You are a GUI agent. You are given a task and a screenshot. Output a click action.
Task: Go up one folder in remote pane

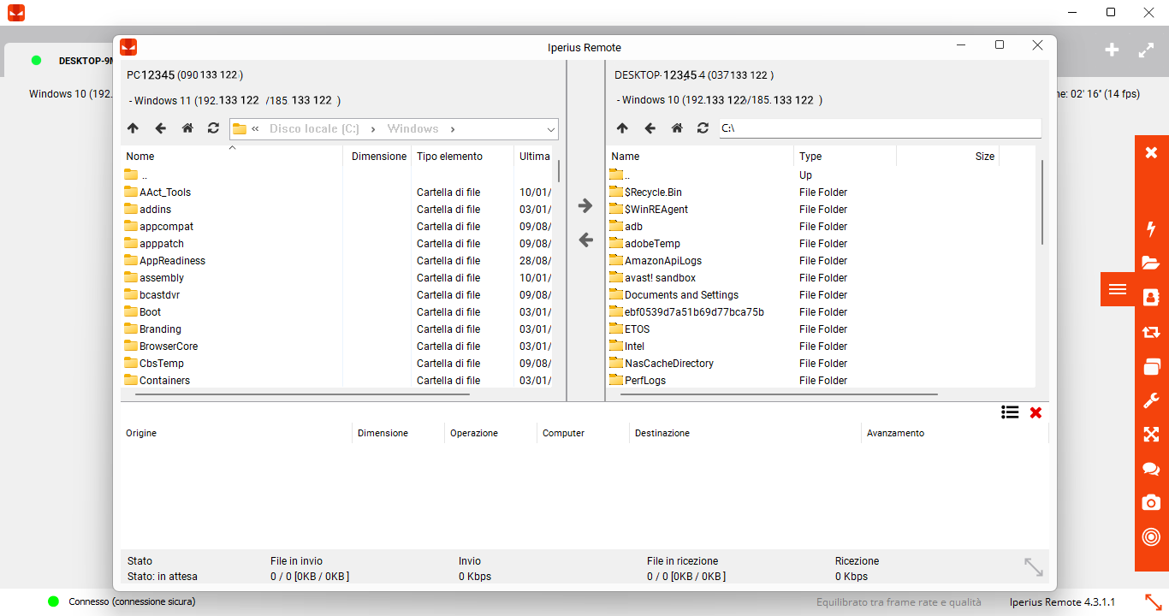click(x=622, y=128)
